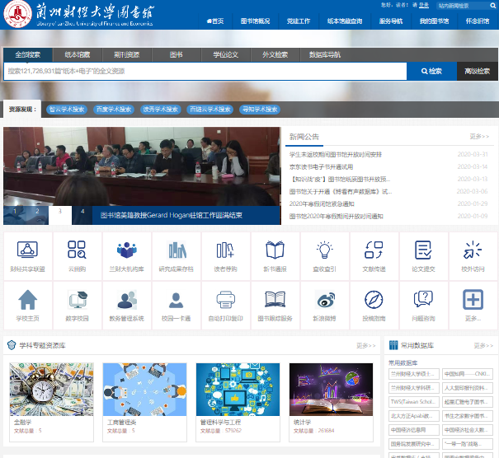This screenshot has width=499, height=458.
Task: Click the blue 检索 search button
Action: [431, 72]
